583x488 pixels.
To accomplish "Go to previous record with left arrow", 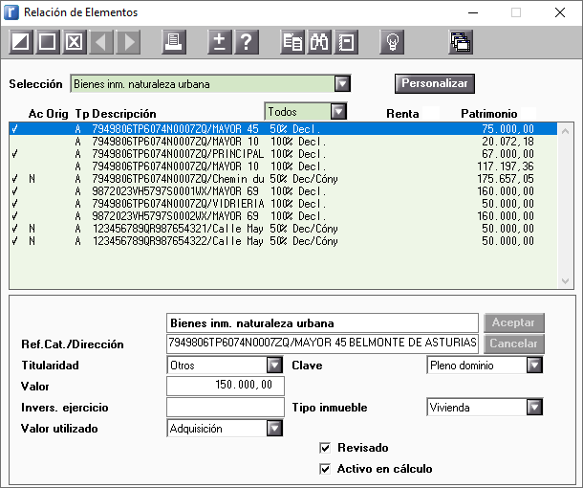I will tap(101, 42).
